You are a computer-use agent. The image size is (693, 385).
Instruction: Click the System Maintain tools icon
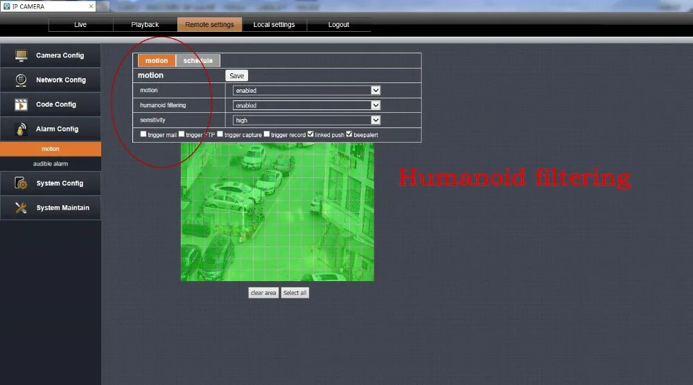[21, 208]
